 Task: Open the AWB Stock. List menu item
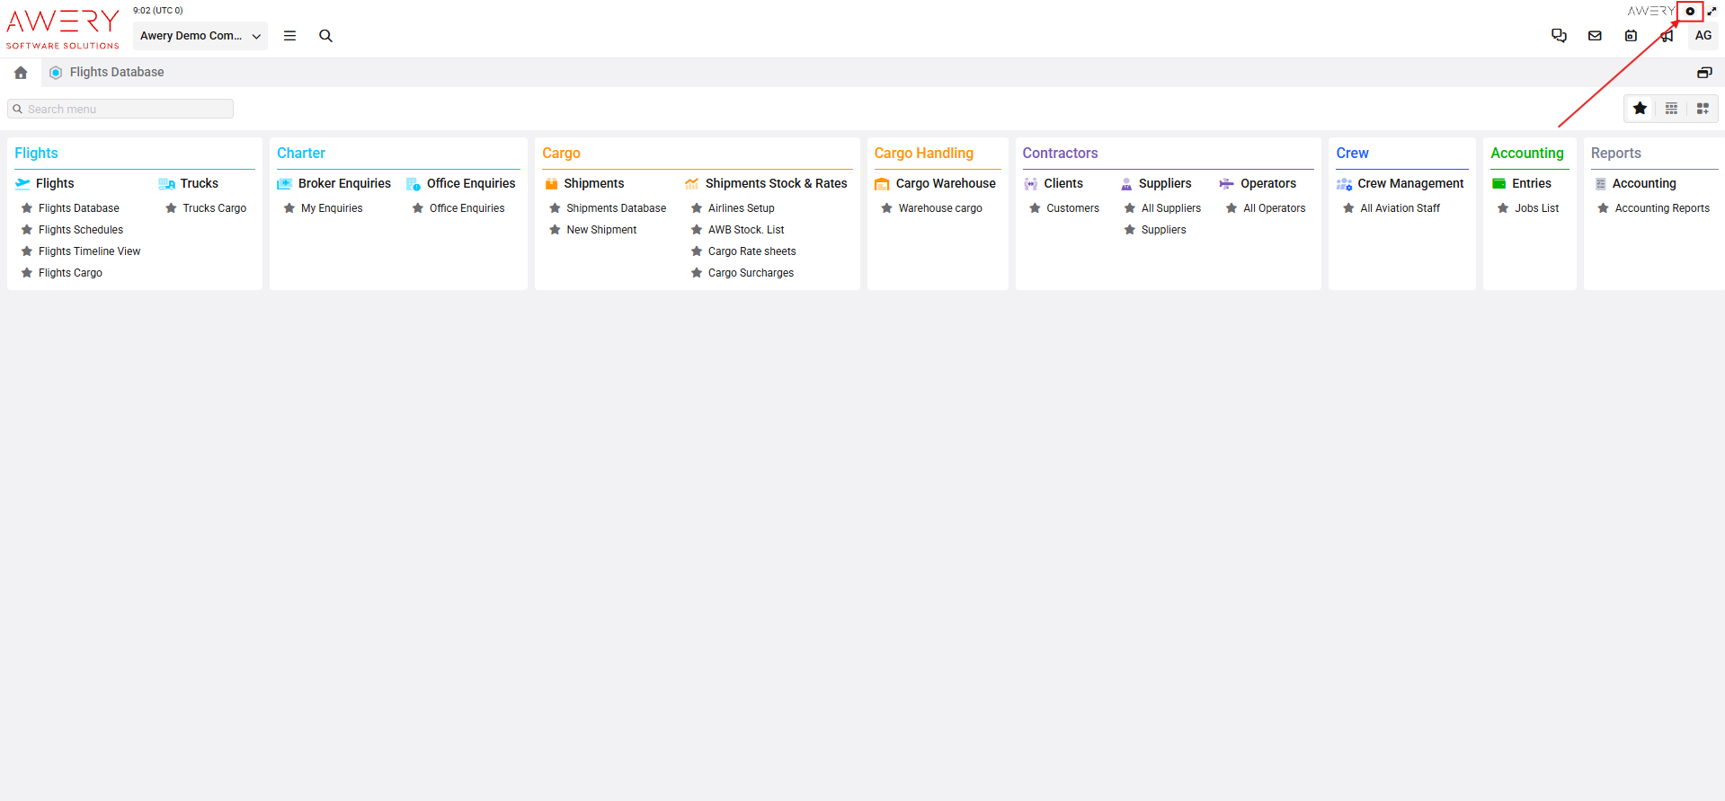click(746, 230)
